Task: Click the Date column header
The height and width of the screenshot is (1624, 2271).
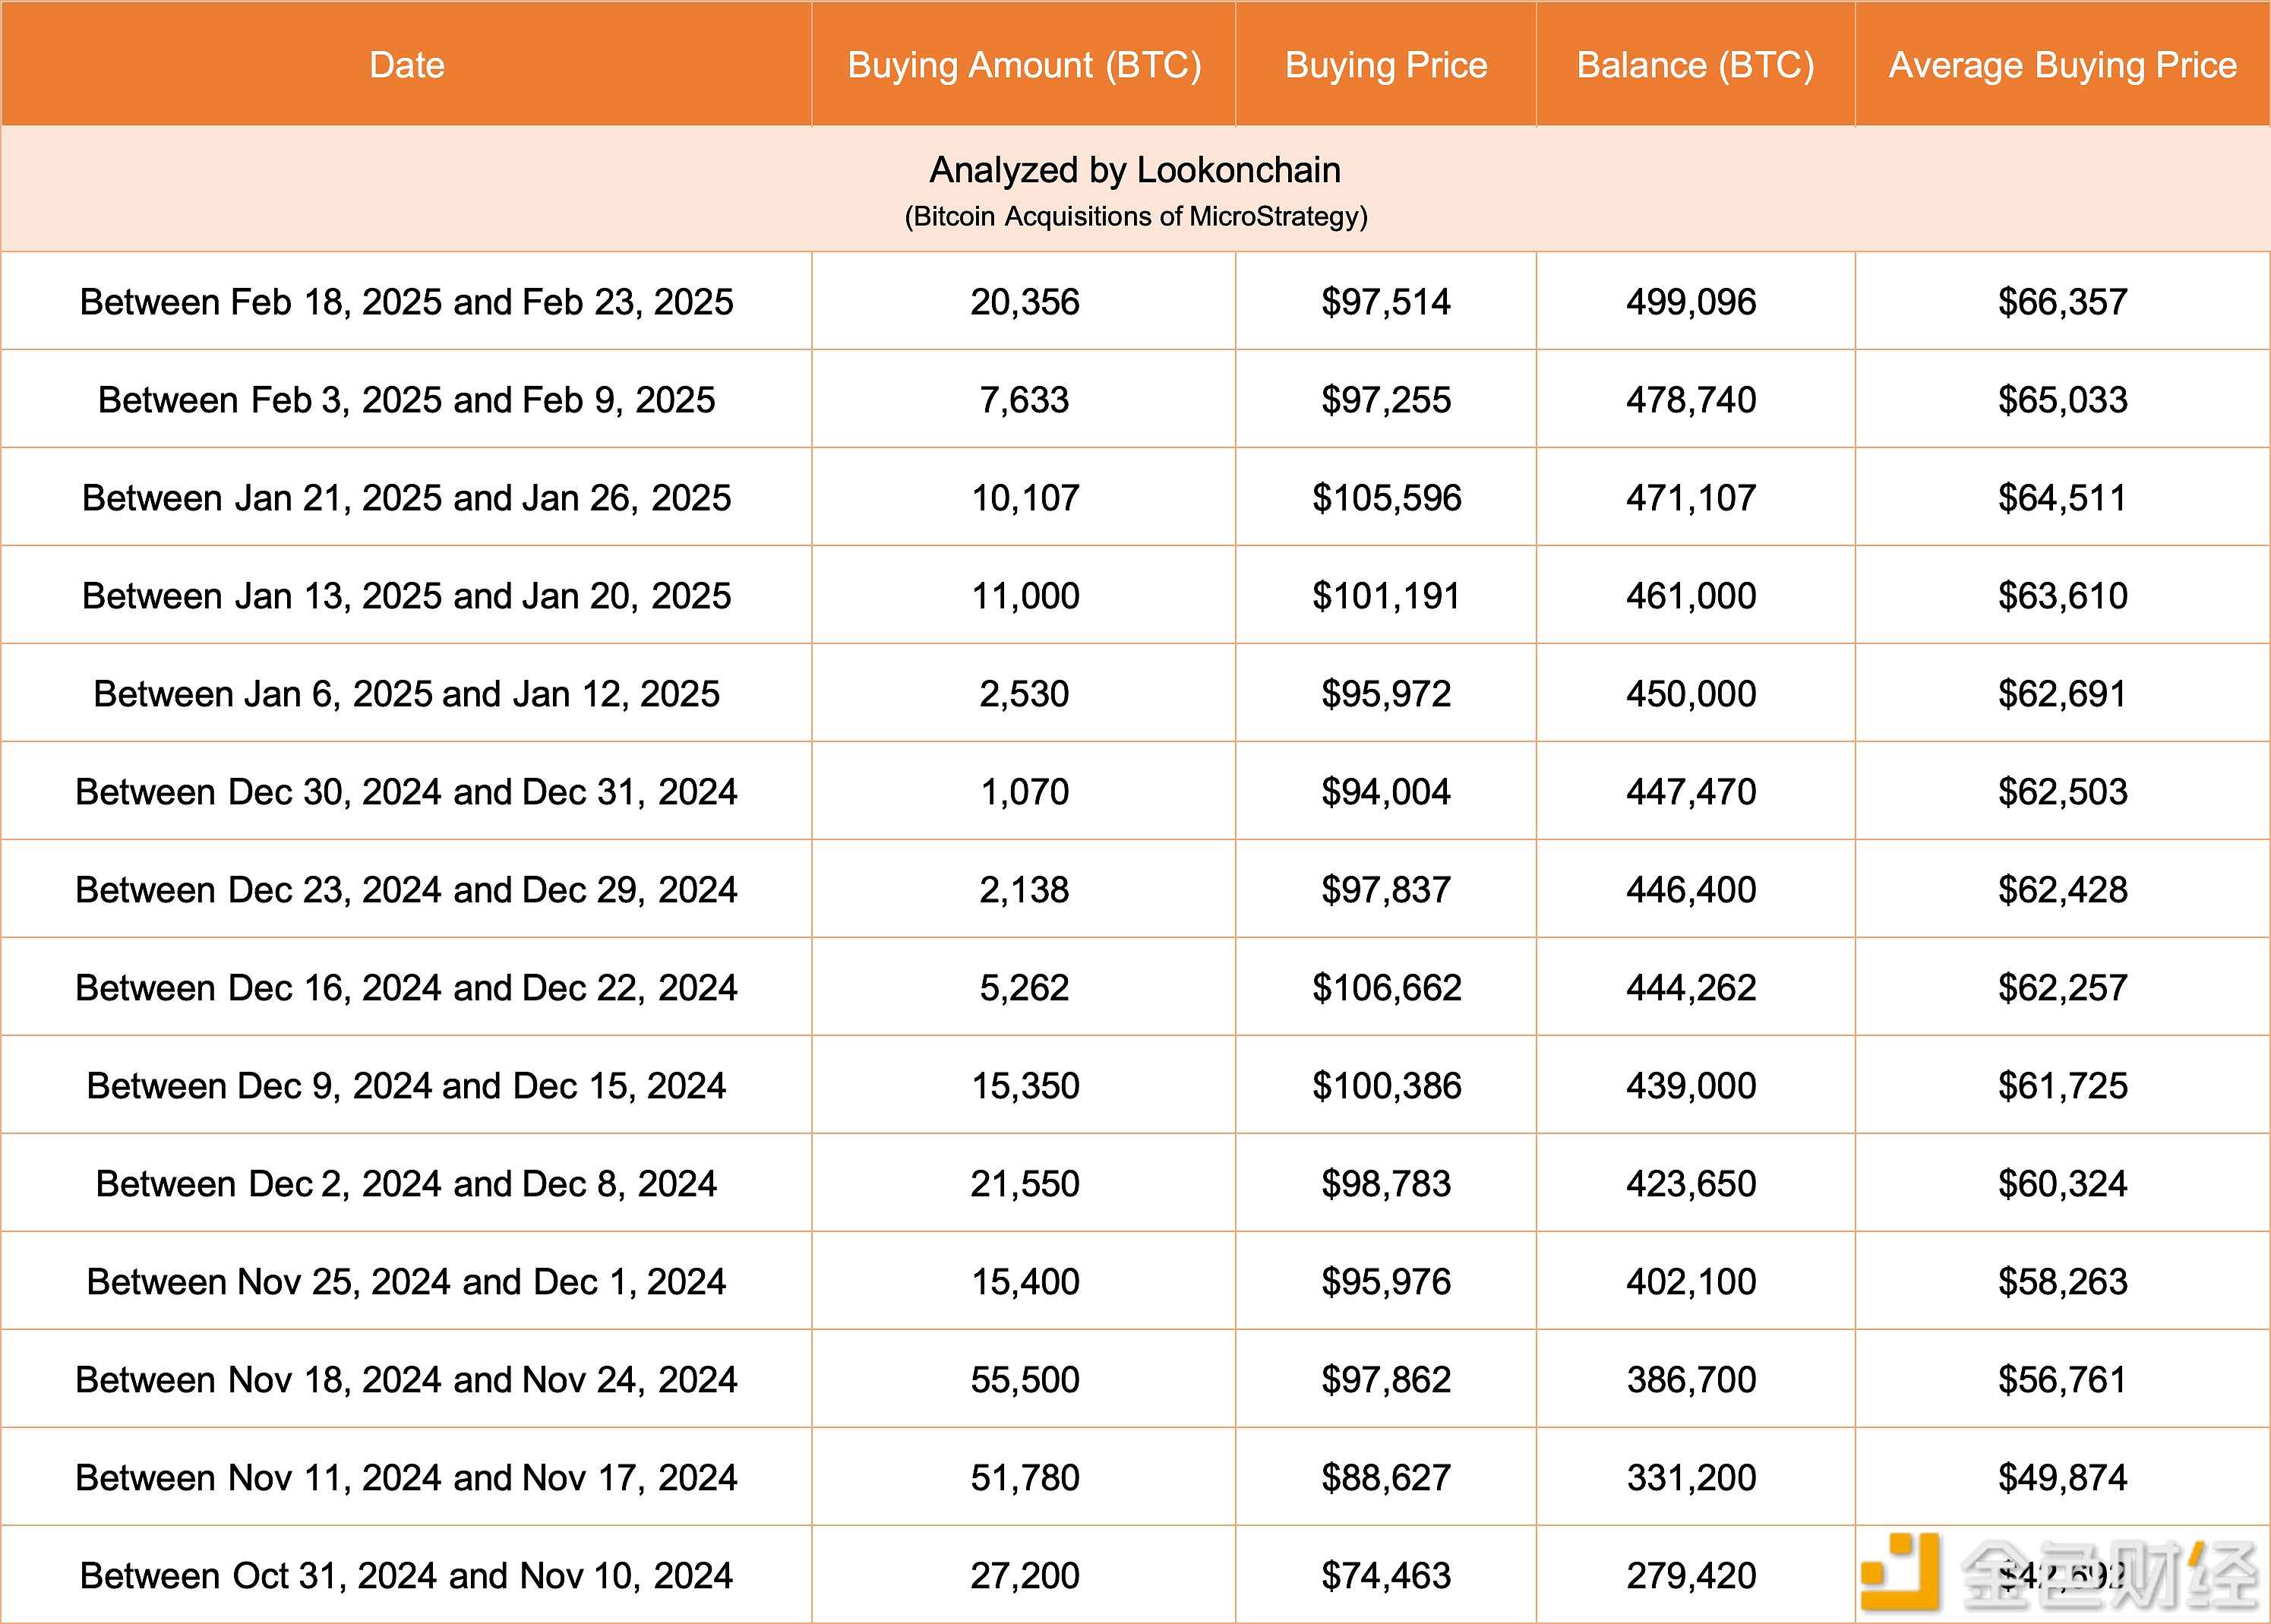Action: [x=406, y=64]
